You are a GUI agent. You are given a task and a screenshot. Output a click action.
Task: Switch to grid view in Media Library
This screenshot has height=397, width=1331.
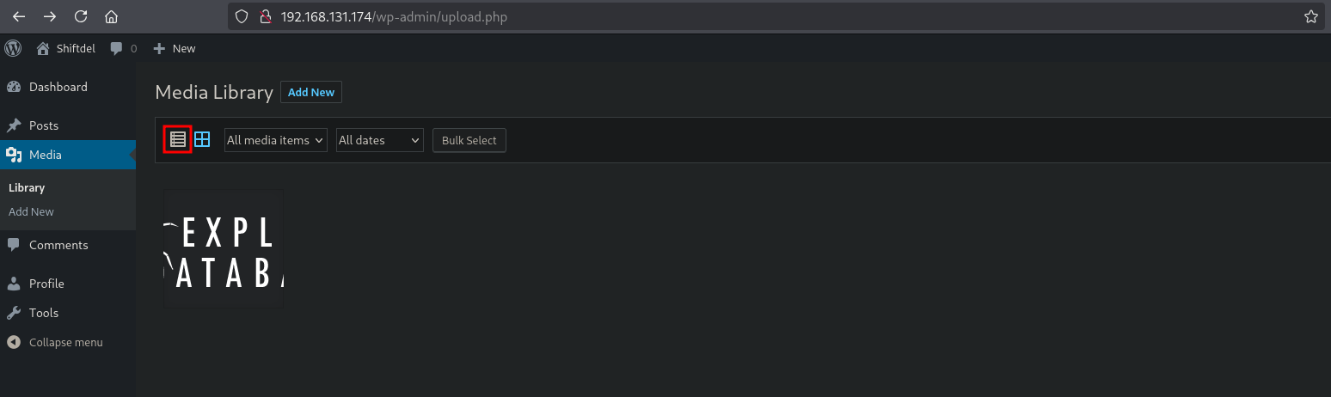pyautogui.click(x=202, y=139)
